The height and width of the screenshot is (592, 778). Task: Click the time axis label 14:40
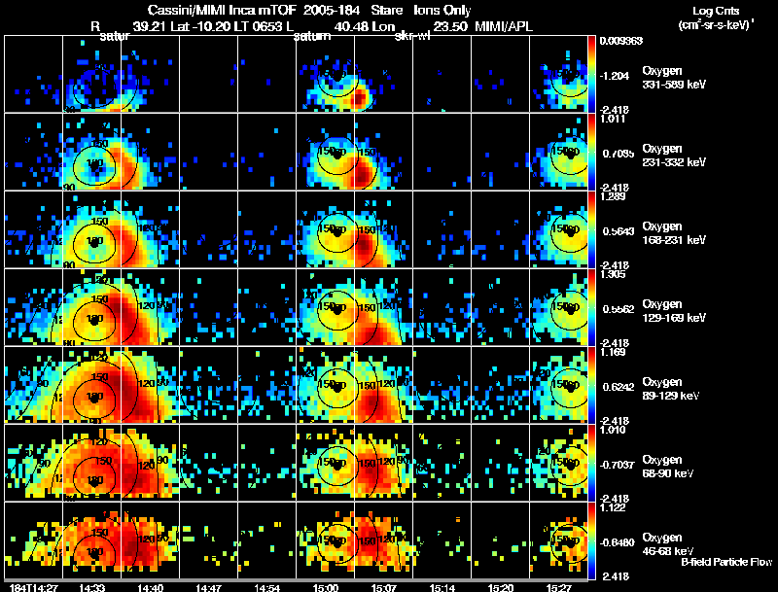click(150, 587)
